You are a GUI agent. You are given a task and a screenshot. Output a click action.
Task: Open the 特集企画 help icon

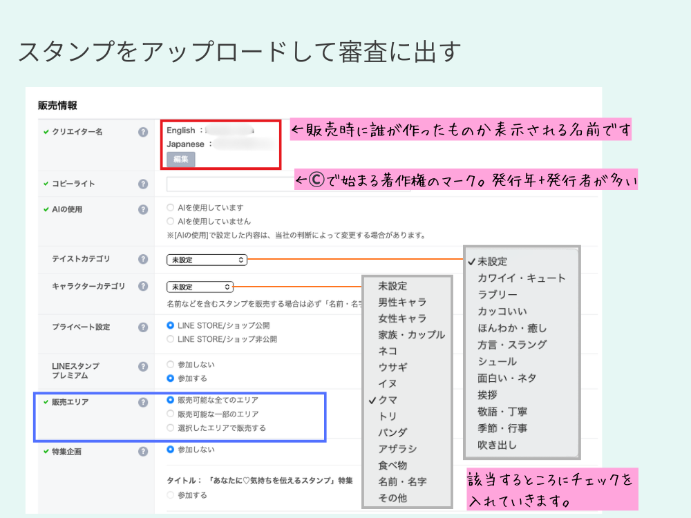click(x=144, y=450)
